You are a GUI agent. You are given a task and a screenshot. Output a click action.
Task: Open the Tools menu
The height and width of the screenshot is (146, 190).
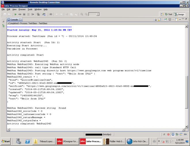[x=30, y=9]
